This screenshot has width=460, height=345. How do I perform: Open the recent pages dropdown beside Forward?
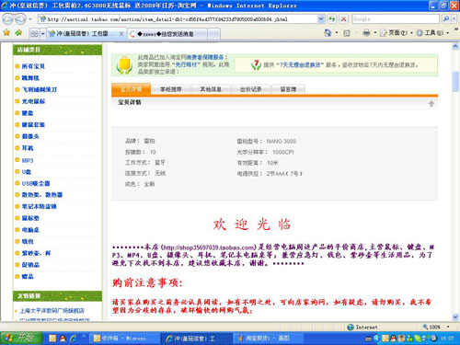pos(30,19)
